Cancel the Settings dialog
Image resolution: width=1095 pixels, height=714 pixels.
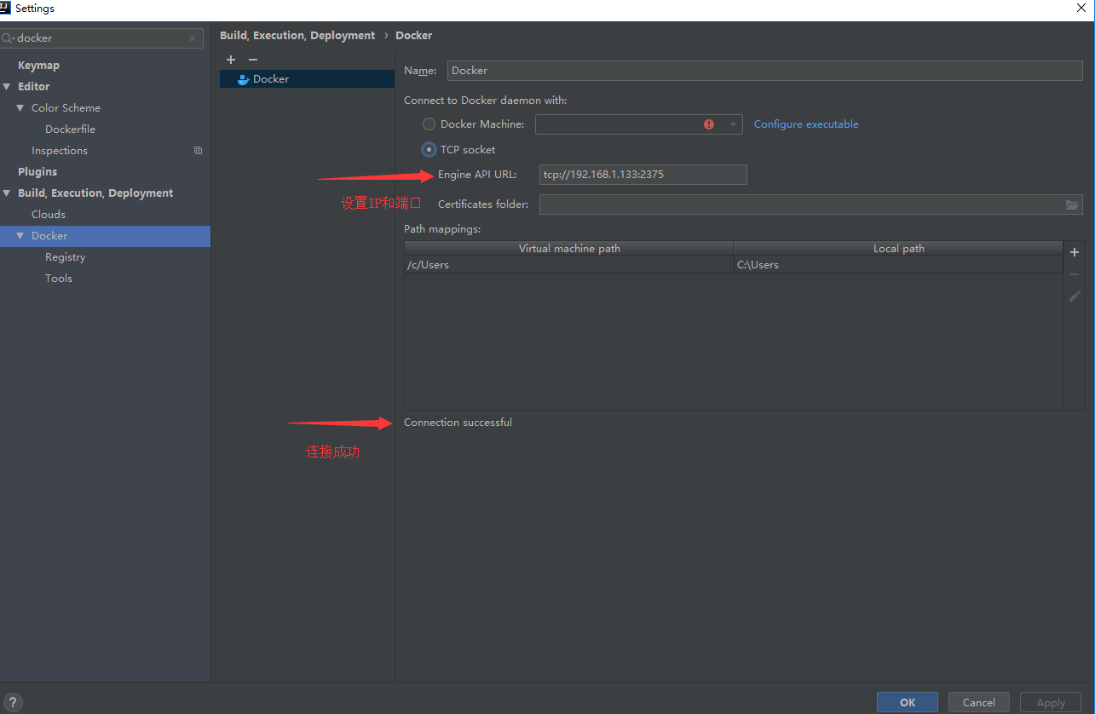coord(978,702)
